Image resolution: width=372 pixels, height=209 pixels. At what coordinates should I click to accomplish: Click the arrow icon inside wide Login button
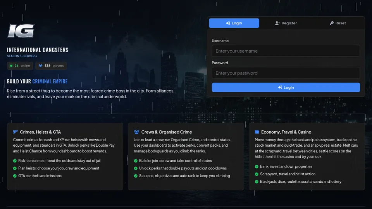coord(280,87)
